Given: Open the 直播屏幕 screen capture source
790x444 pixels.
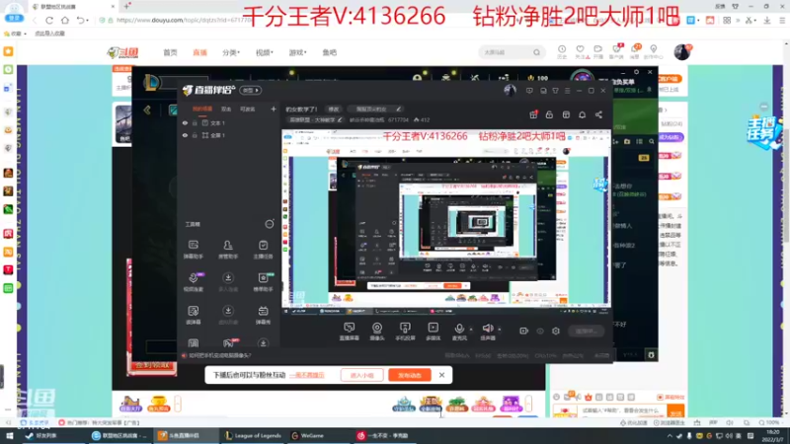Looking at the screenshot, I should click(350, 332).
